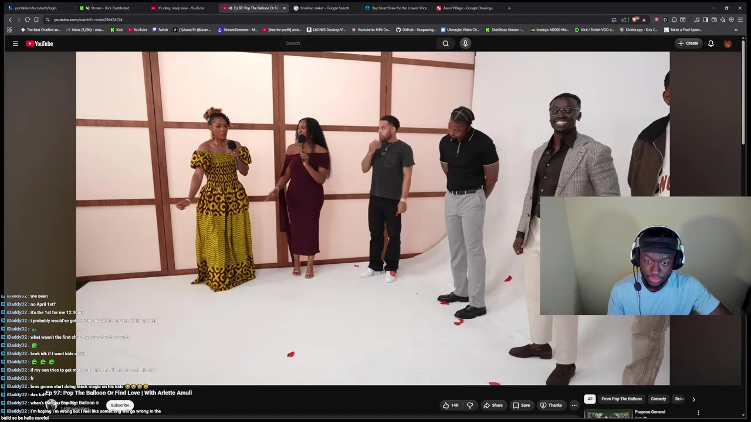Click the share page icon in address bar

624,19
